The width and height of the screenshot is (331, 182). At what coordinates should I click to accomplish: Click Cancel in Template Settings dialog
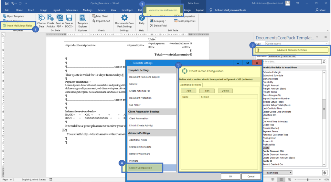pyautogui.click(x=251, y=176)
